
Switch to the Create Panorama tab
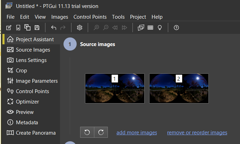coord(31,133)
